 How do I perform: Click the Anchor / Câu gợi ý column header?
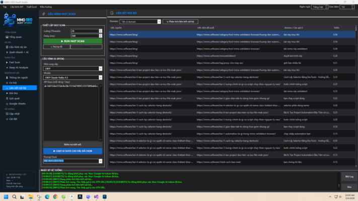click(294, 28)
